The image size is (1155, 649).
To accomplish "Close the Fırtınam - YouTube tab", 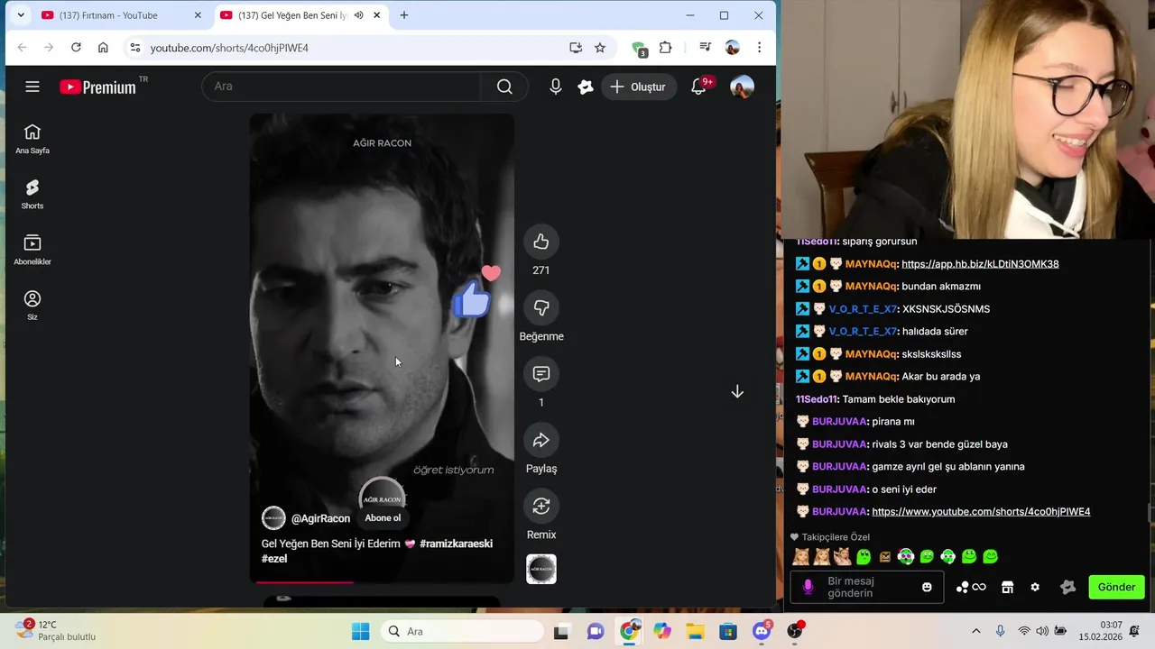I will (x=198, y=15).
